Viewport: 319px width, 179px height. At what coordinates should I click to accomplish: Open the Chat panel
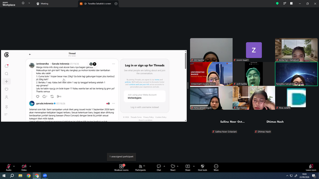(159, 168)
